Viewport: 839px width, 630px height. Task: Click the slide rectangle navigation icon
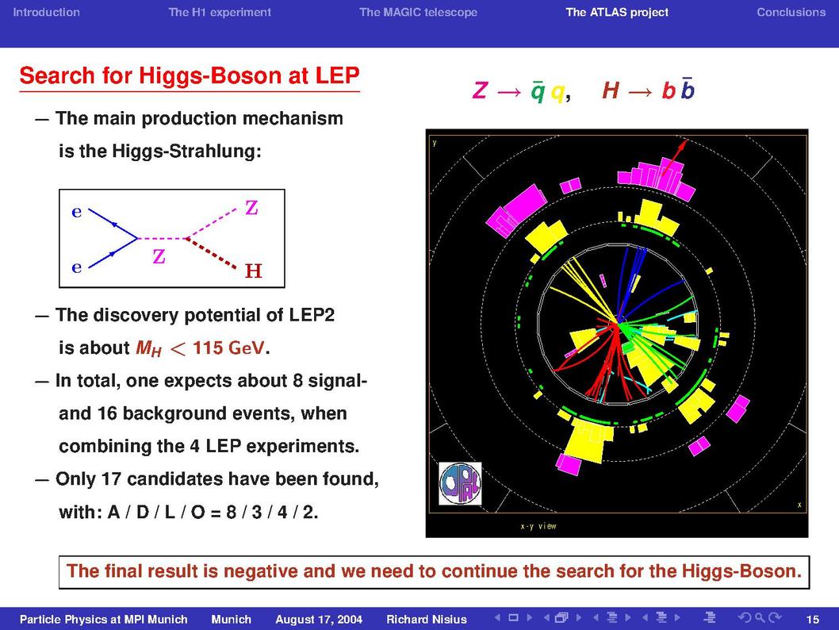(x=513, y=617)
